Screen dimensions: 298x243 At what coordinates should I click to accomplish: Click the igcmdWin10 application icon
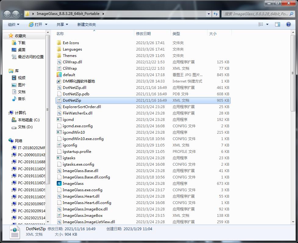(x=59, y=132)
